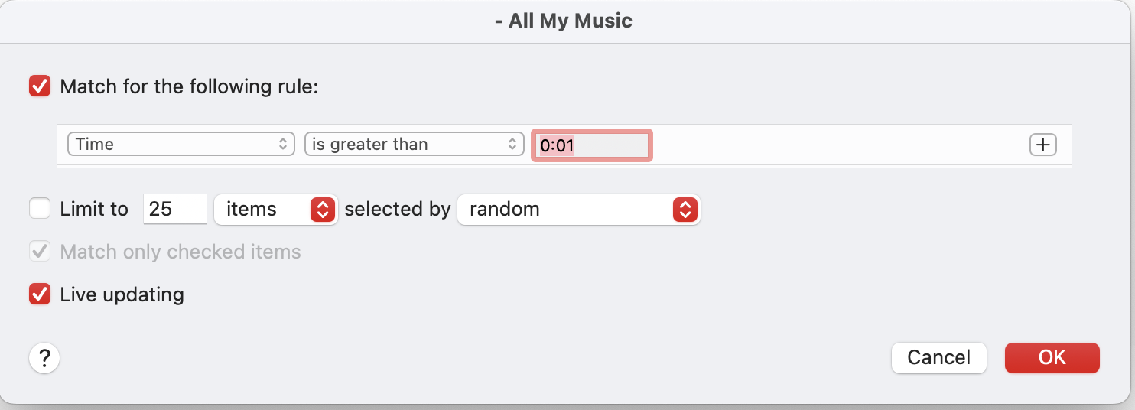Open the Time rule field dropdown
The height and width of the screenshot is (410, 1135).
(x=180, y=145)
